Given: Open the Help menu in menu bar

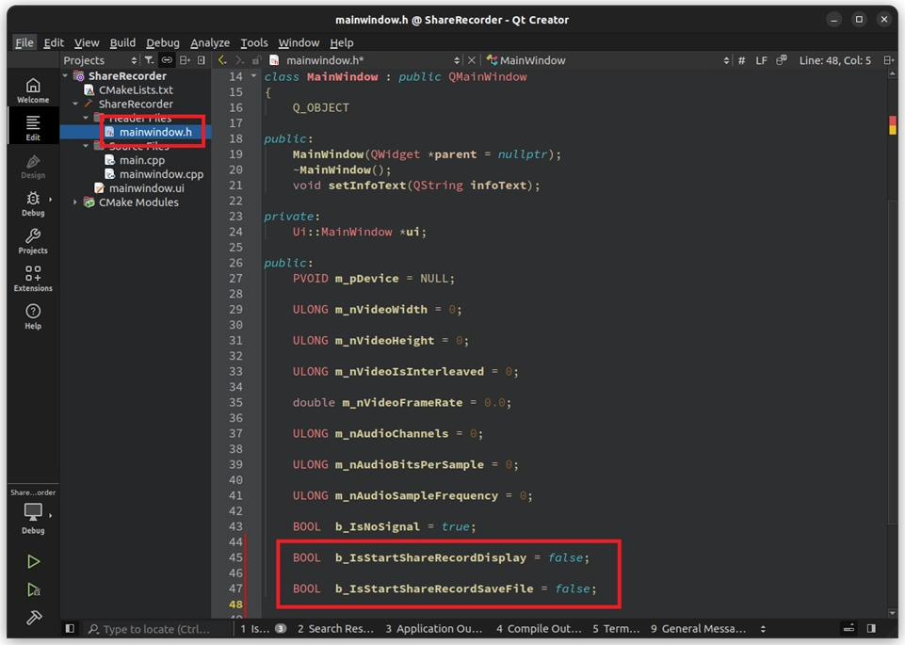Looking at the screenshot, I should point(342,42).
